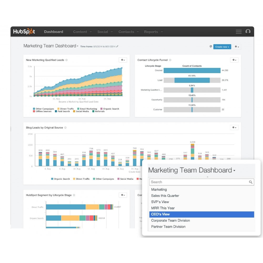Toggle Direct Traffic legend in Blog Leads chart
The width and height of the screenshot is (263, 263).
pos(81,179)
